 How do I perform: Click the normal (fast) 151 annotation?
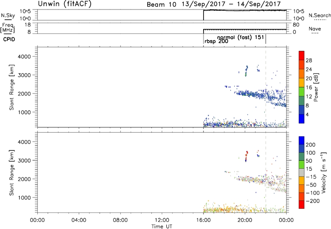click(x=240, y=37)
